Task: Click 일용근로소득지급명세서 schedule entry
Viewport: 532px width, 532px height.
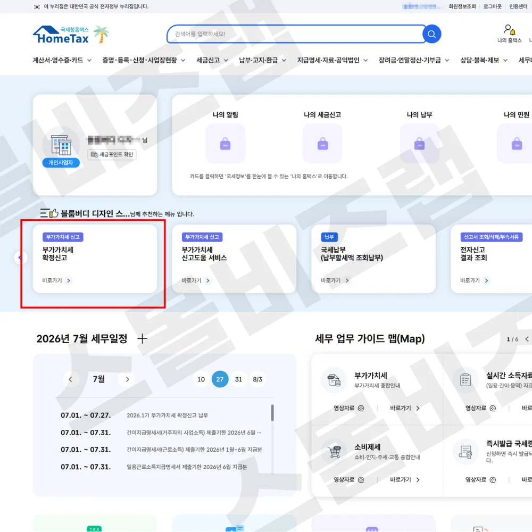Action: coord(187,467)
